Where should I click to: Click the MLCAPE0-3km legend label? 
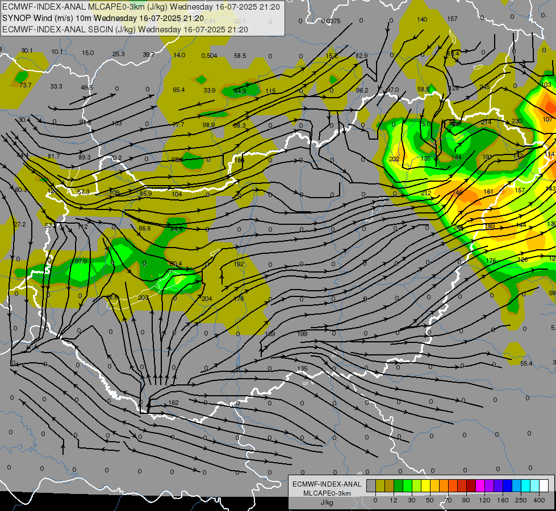327,493
